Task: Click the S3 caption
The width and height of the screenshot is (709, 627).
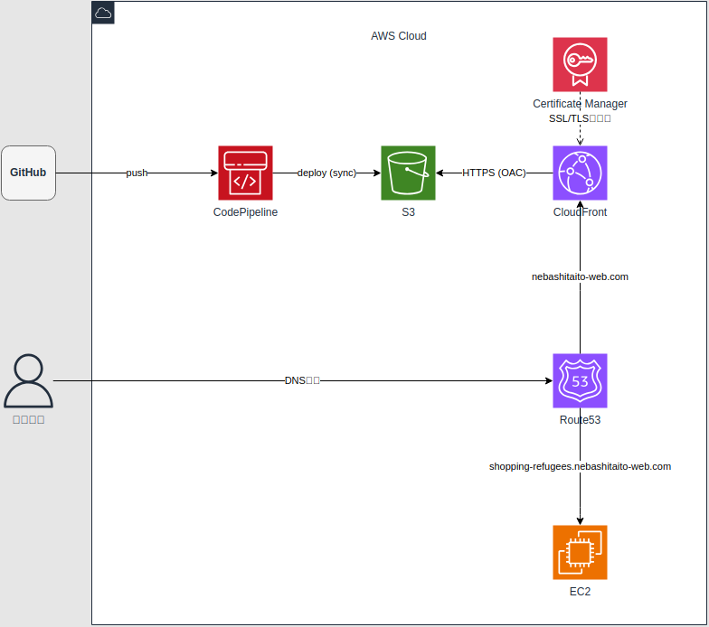Action: pyautogui.click(x=408, y=212)
